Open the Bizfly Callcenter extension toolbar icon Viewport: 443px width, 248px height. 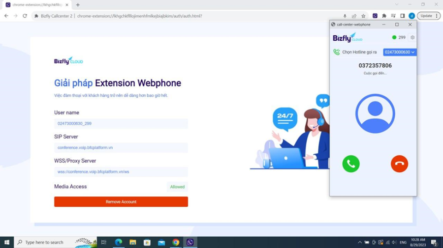tap(375, 16)
